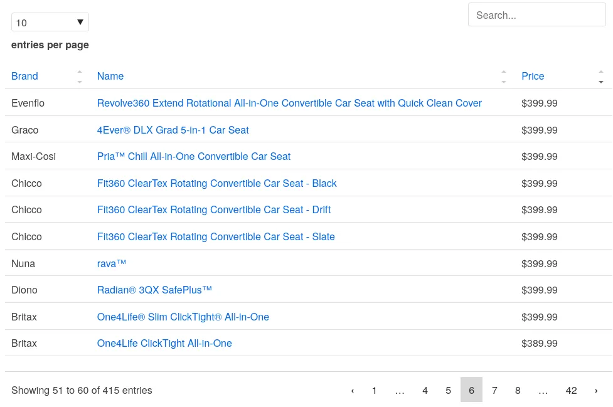Go to next page arrow

(x=596, y=390)
